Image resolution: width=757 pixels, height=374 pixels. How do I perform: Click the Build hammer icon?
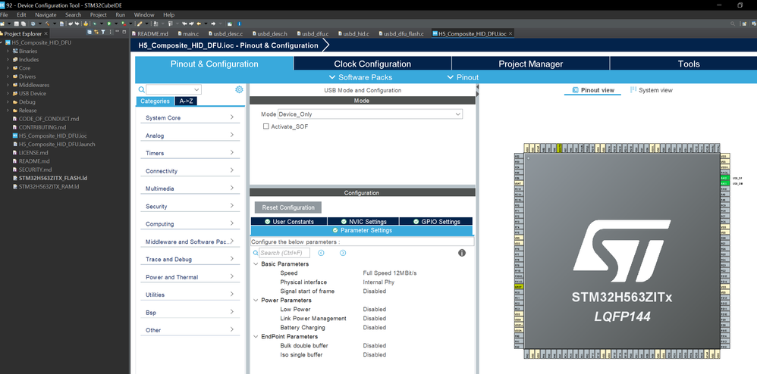coord(47,23)
